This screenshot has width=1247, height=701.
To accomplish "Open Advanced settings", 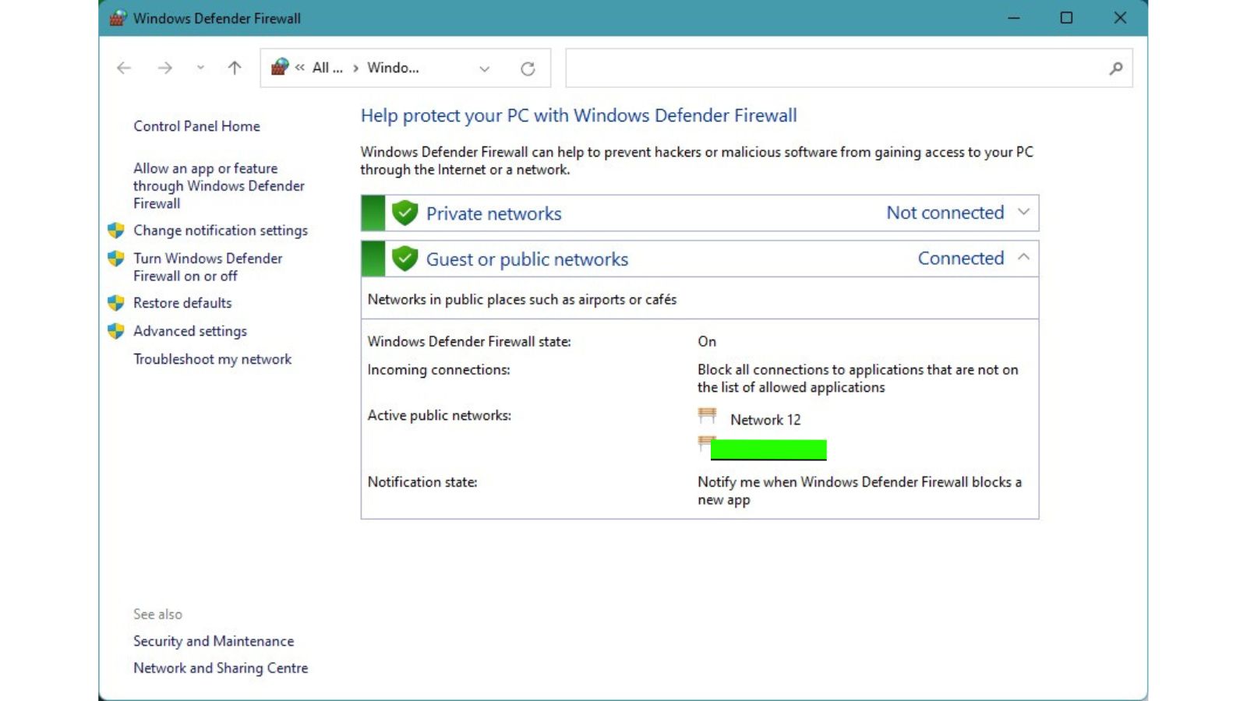I will (x=190, y=331).
